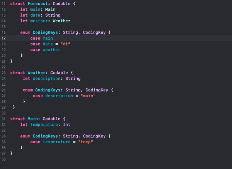Viewport: 232px width, 169px height.
Task: Click 'Codable' in the Forecast struct declaration
Action: click(61, 4)
